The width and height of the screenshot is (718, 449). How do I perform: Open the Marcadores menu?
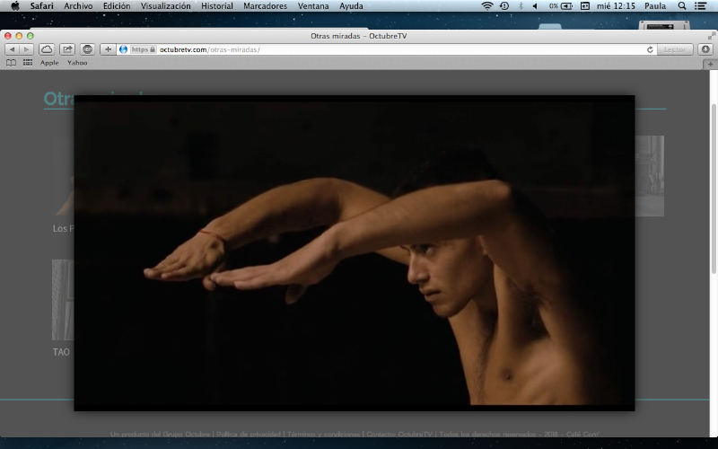point(265,6)
